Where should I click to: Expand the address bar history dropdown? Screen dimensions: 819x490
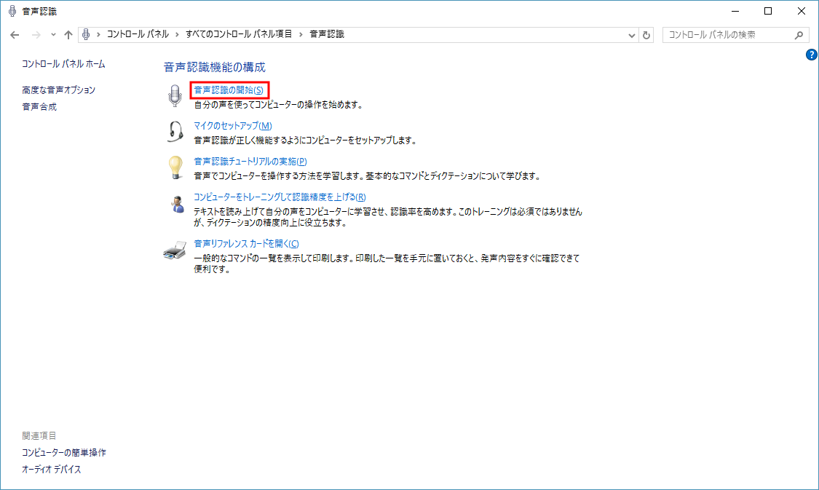pyautogui.click(x=631, y=36)
